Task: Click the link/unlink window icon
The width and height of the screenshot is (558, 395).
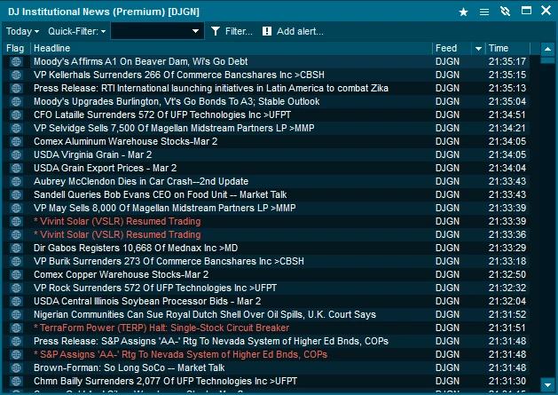Action: [x=505, y=12]
